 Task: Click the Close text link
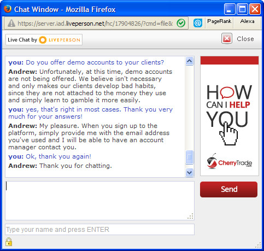[245, 39]
